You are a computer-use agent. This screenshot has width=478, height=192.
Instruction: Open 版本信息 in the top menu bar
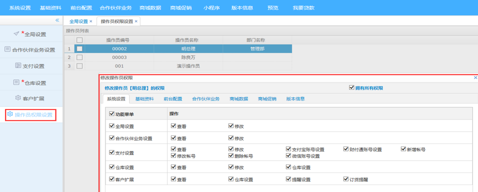[242, 8]
